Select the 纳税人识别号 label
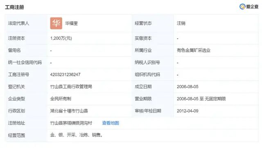Image resolution: width=262 pixels, height=148 pixels. click(147, 62)
